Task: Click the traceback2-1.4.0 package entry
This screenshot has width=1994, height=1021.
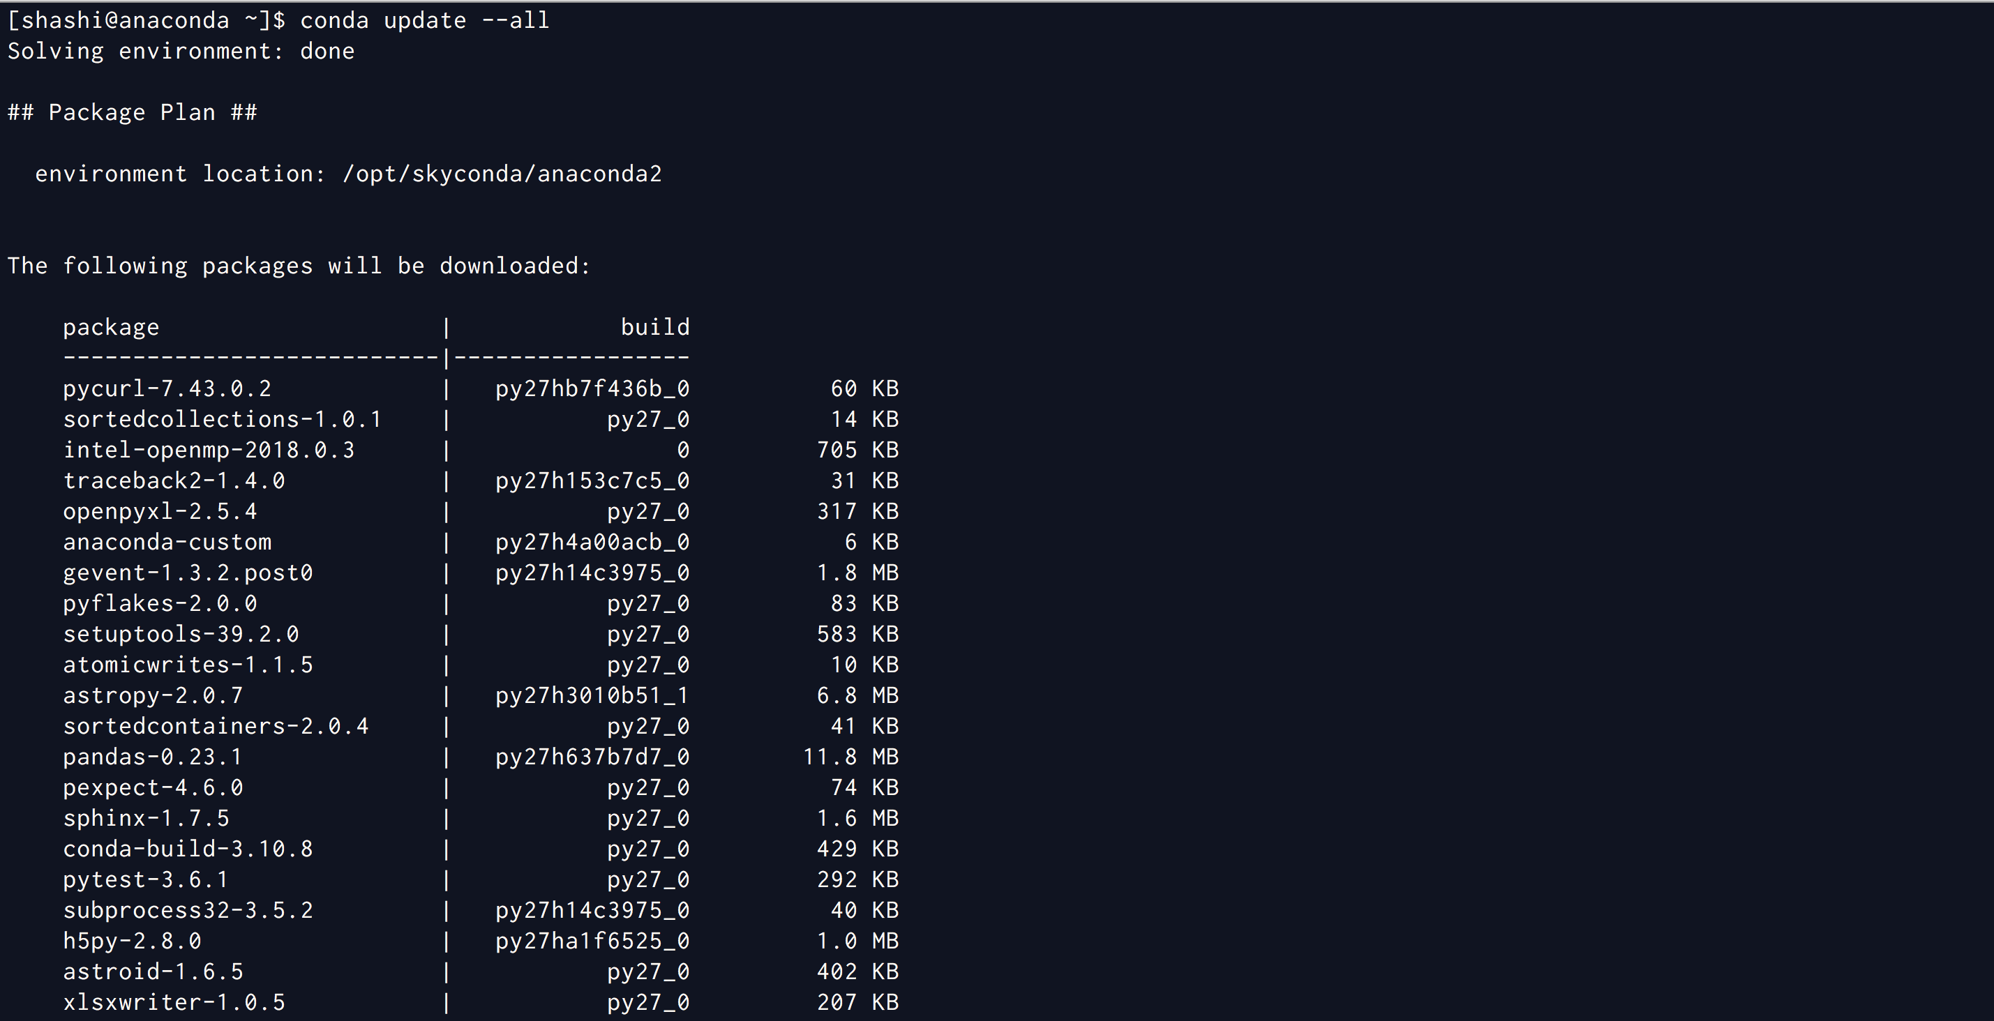Action: [x=174, y=481]
